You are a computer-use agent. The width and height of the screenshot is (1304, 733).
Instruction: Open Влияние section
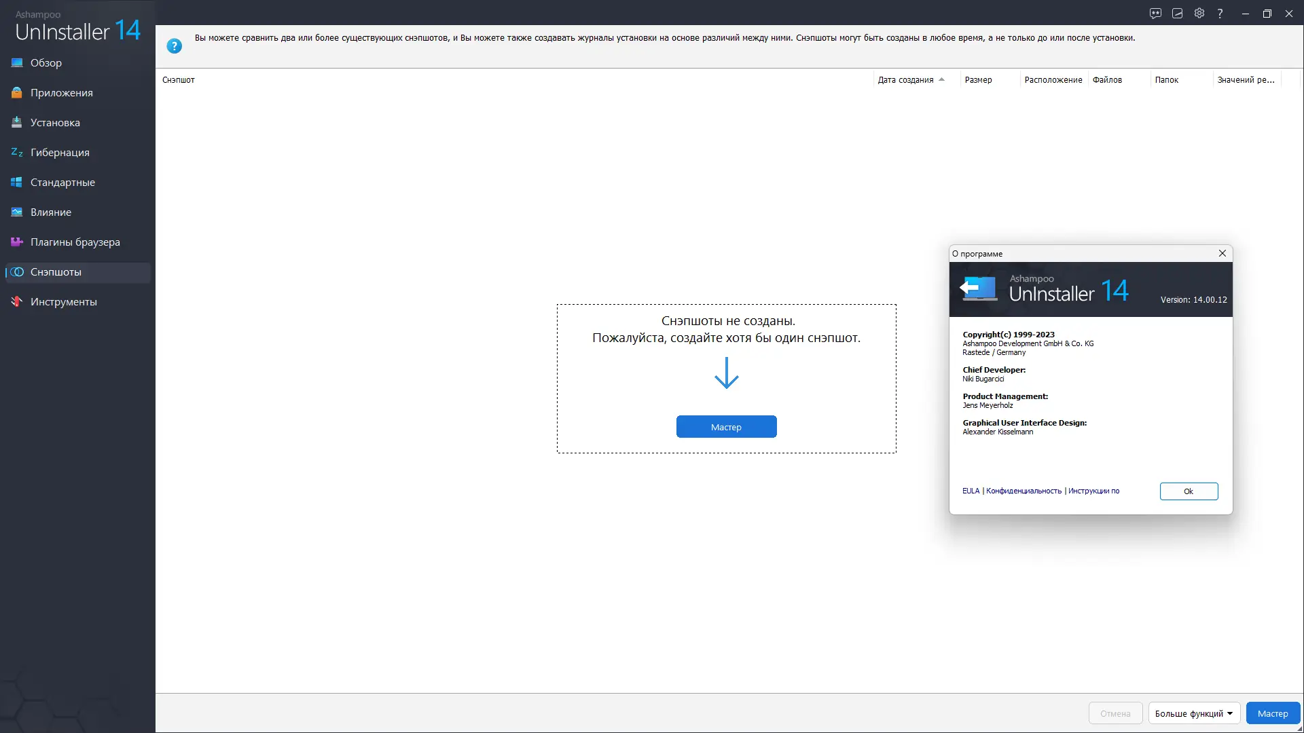(51, 212)
